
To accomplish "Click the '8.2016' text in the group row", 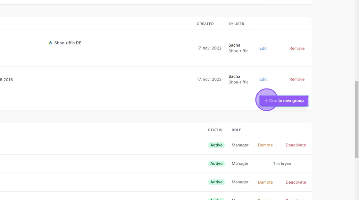I will pos(6,80).
